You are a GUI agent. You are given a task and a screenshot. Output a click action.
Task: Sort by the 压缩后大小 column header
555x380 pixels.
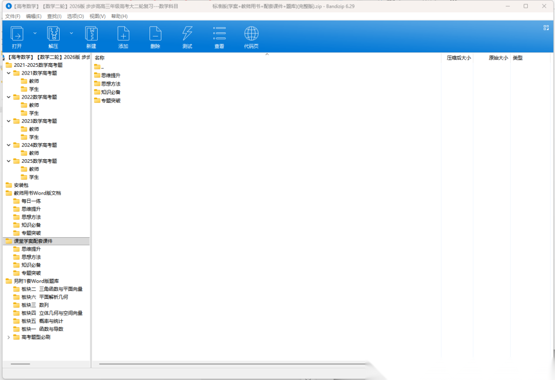[458, 58]
